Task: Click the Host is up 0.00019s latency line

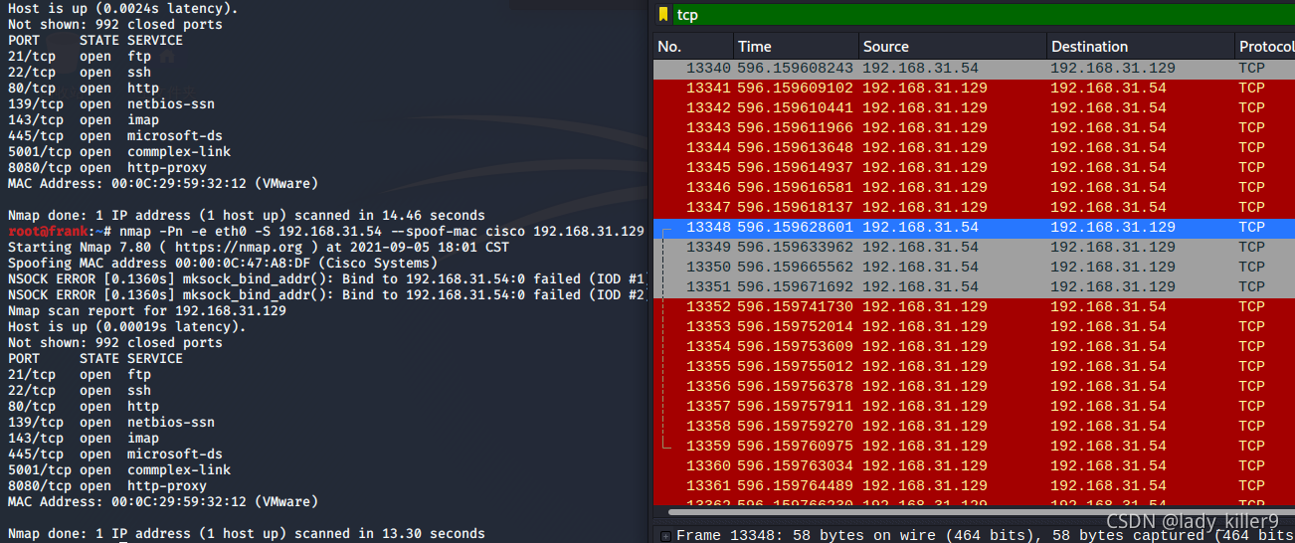Action: pyautogui.click(x=126, y=327)
